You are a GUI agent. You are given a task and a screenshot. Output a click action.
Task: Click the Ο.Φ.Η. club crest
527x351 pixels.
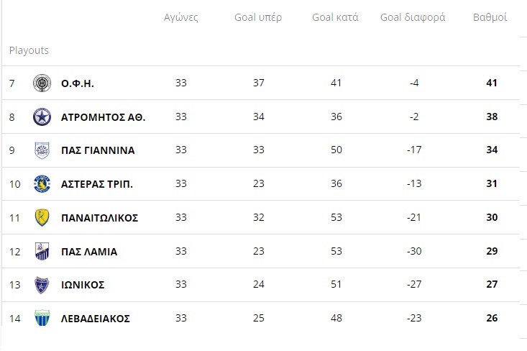coord(42,83)
